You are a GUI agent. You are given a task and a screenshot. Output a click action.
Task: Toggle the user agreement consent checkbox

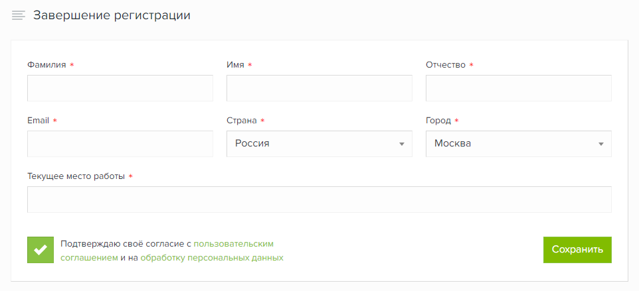click(x=41, y=250)
